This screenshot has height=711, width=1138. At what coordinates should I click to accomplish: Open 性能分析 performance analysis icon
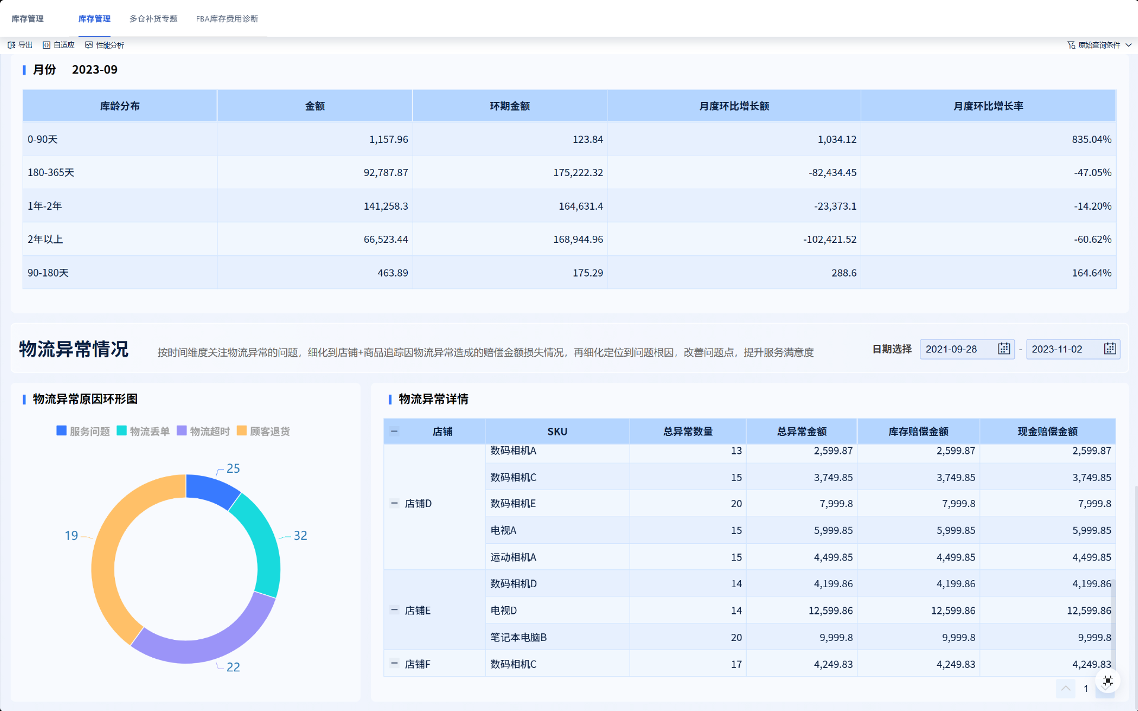(89, 45)
